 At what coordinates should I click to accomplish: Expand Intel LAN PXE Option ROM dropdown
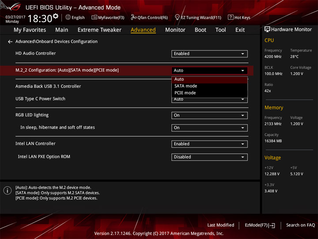click(x=209, y=157)
